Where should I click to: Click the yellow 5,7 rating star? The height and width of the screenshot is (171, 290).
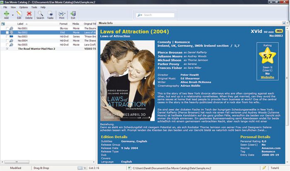[x=268, y=55]
